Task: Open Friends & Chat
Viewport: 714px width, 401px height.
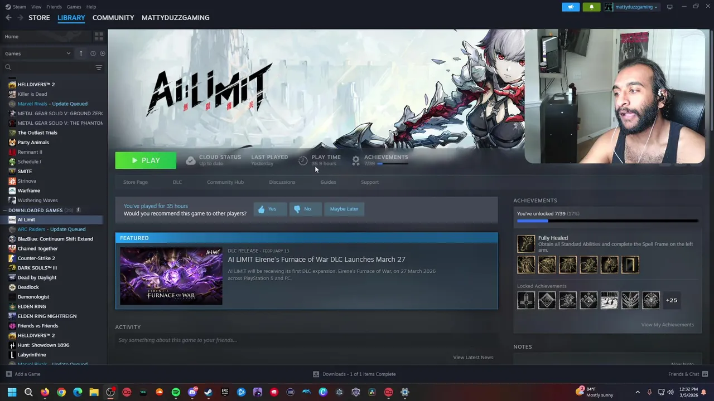Action: coord(688,374)
